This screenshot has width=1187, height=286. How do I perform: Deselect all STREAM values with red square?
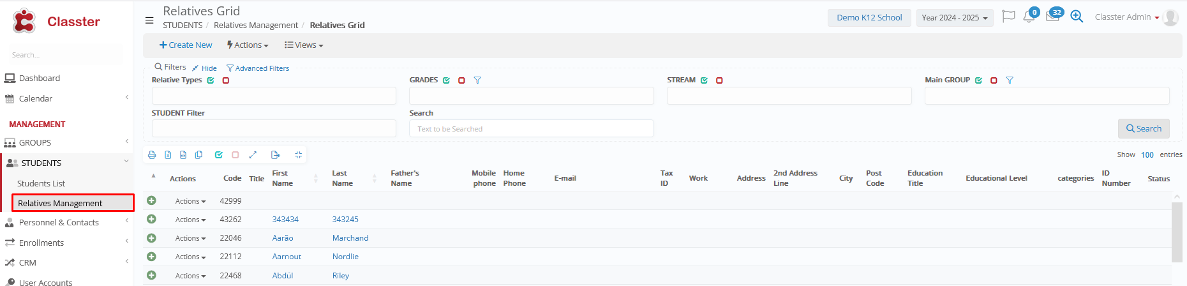coord(719,80)
